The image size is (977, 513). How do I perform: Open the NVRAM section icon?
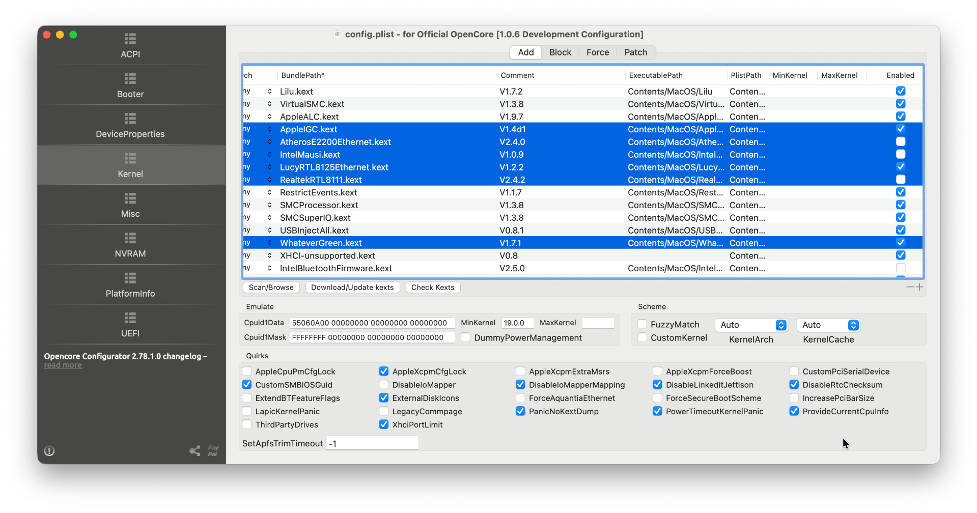pyautogui.click(x=130, y=238)
